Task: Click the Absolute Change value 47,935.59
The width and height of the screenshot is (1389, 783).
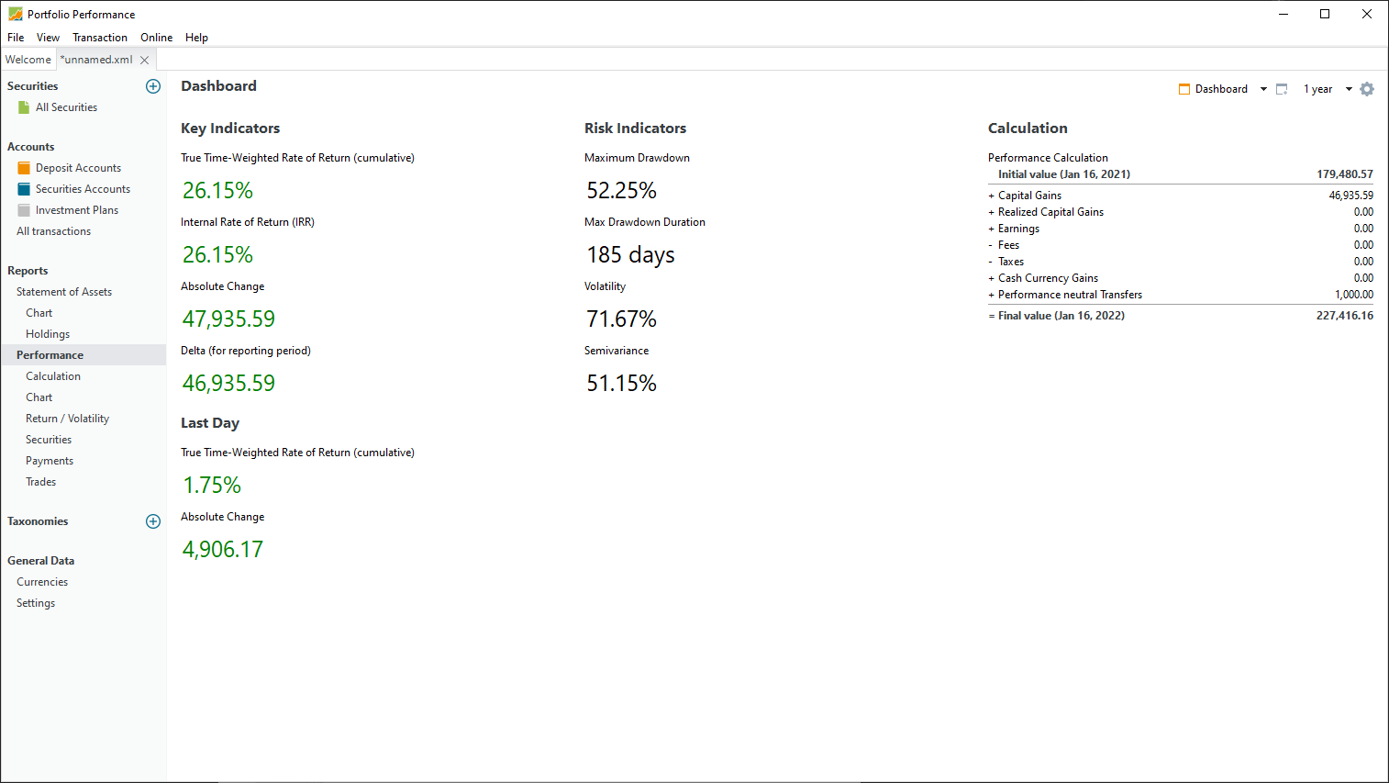Action: click(228, 319)
